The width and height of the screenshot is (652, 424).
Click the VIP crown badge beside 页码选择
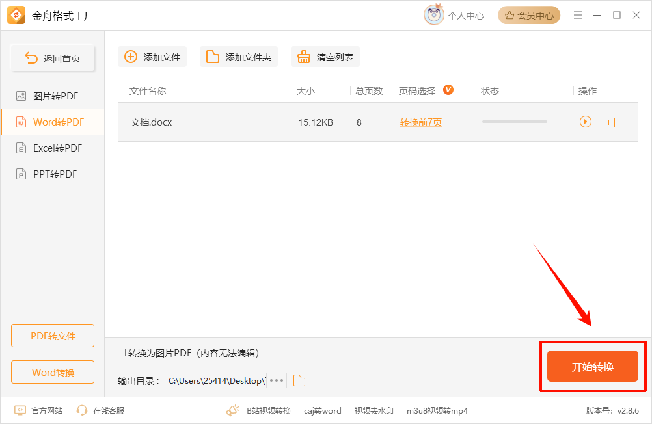coord(448,90)
